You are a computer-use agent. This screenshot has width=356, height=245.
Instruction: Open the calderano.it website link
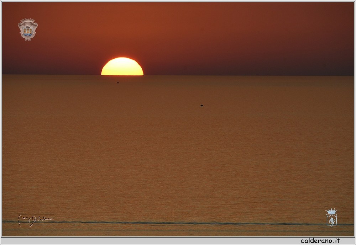tap(320, 241)
